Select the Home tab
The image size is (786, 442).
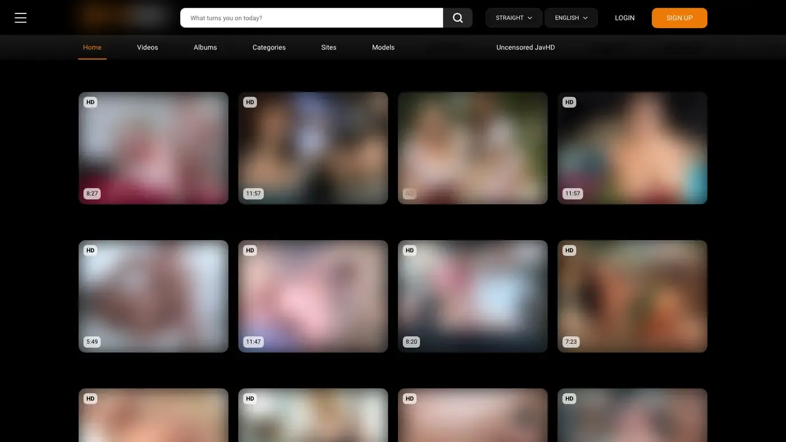coord(92,48)
